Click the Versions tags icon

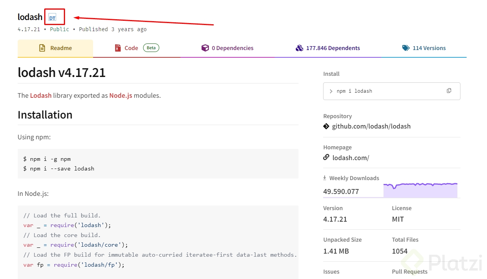pos(406,48)
